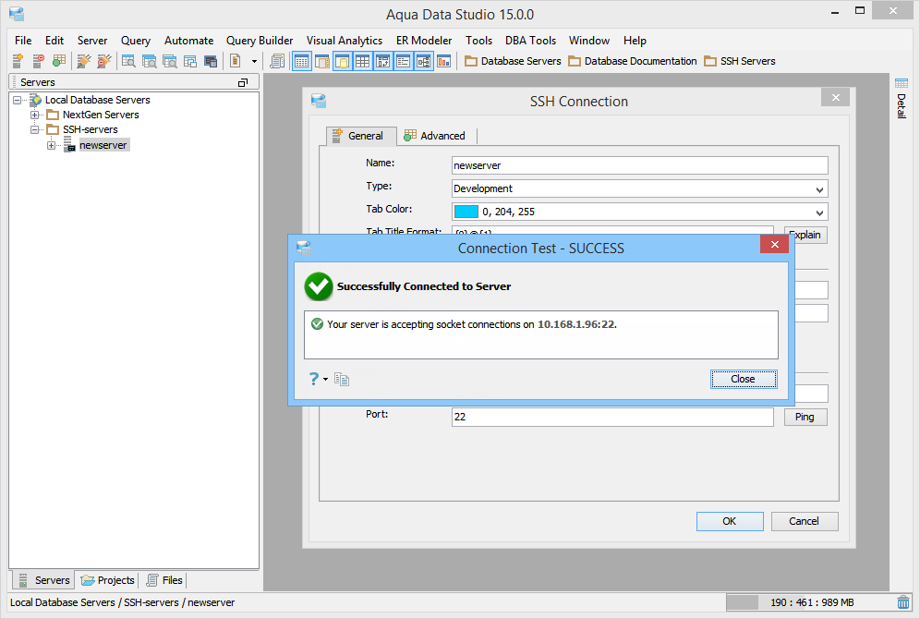Click the Disconnect plug icon with red minus

tap(103, 60)
